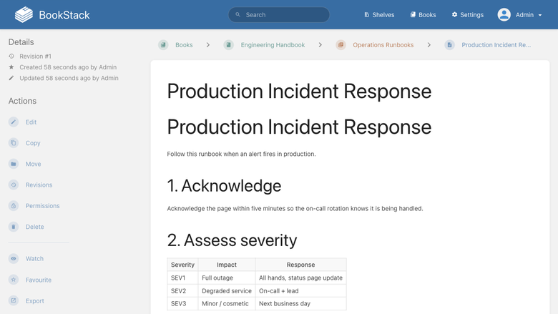Click the Operations Runbooks chapter icon
This screenshot has height=314, width=558.
coord(341,45)
